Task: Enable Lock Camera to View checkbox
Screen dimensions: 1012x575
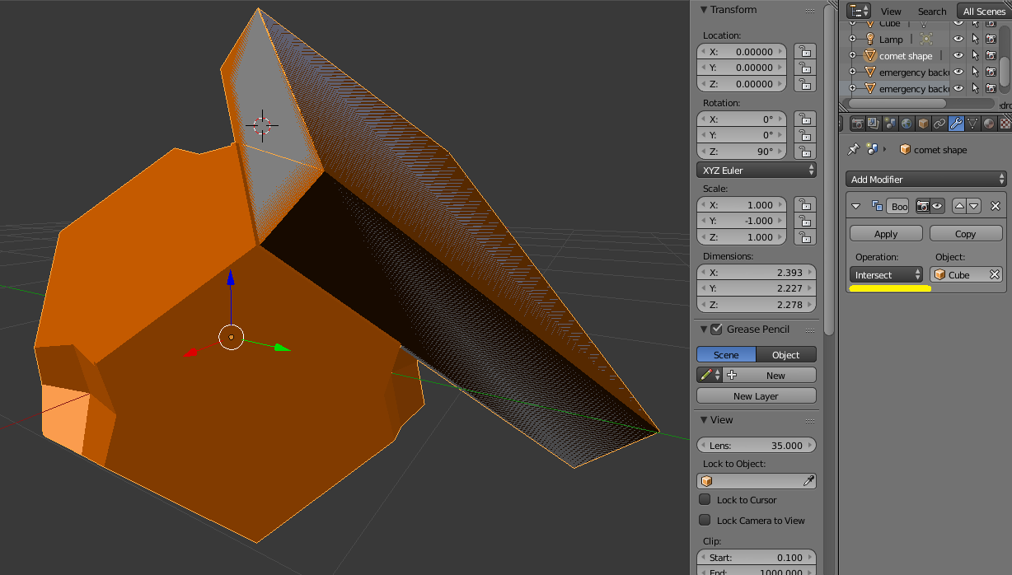Action: pos(705,520)
